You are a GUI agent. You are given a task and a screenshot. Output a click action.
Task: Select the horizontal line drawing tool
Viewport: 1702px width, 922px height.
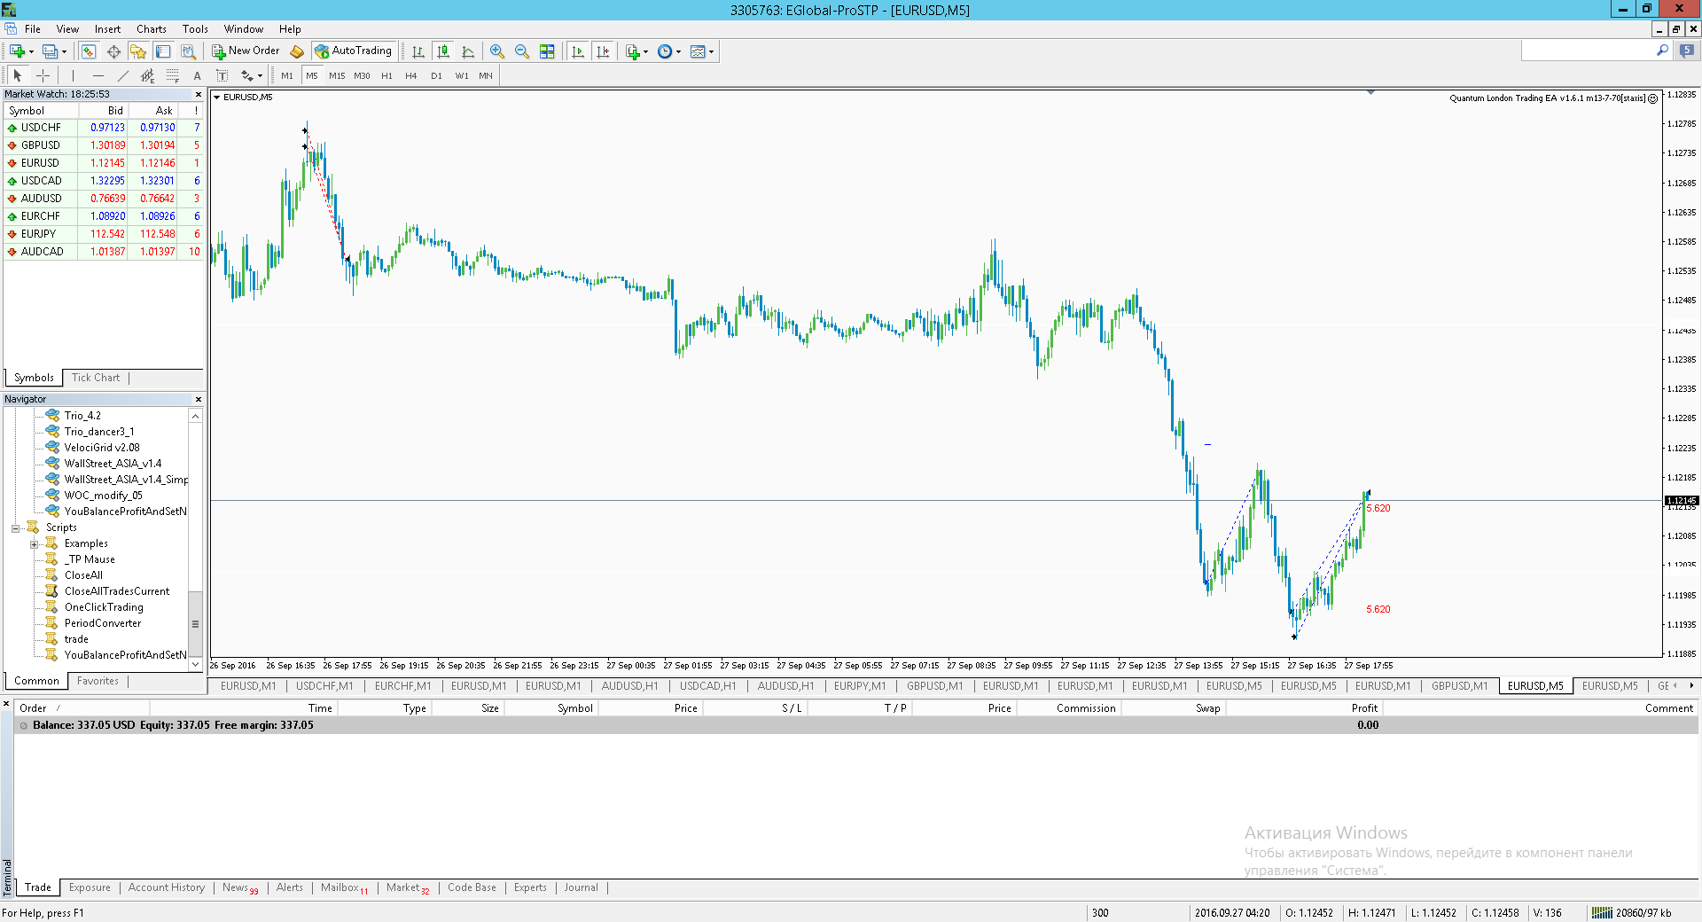click(98, 75)
